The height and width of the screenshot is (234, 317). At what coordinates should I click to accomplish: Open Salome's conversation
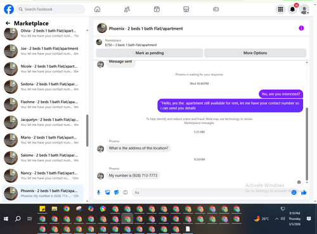pos(42,157)
